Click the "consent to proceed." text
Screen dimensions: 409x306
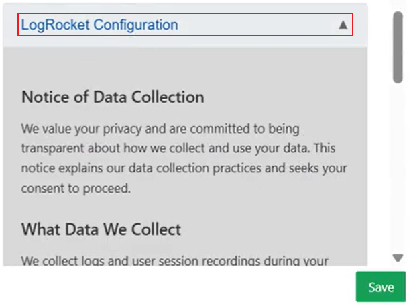(74, 188)
